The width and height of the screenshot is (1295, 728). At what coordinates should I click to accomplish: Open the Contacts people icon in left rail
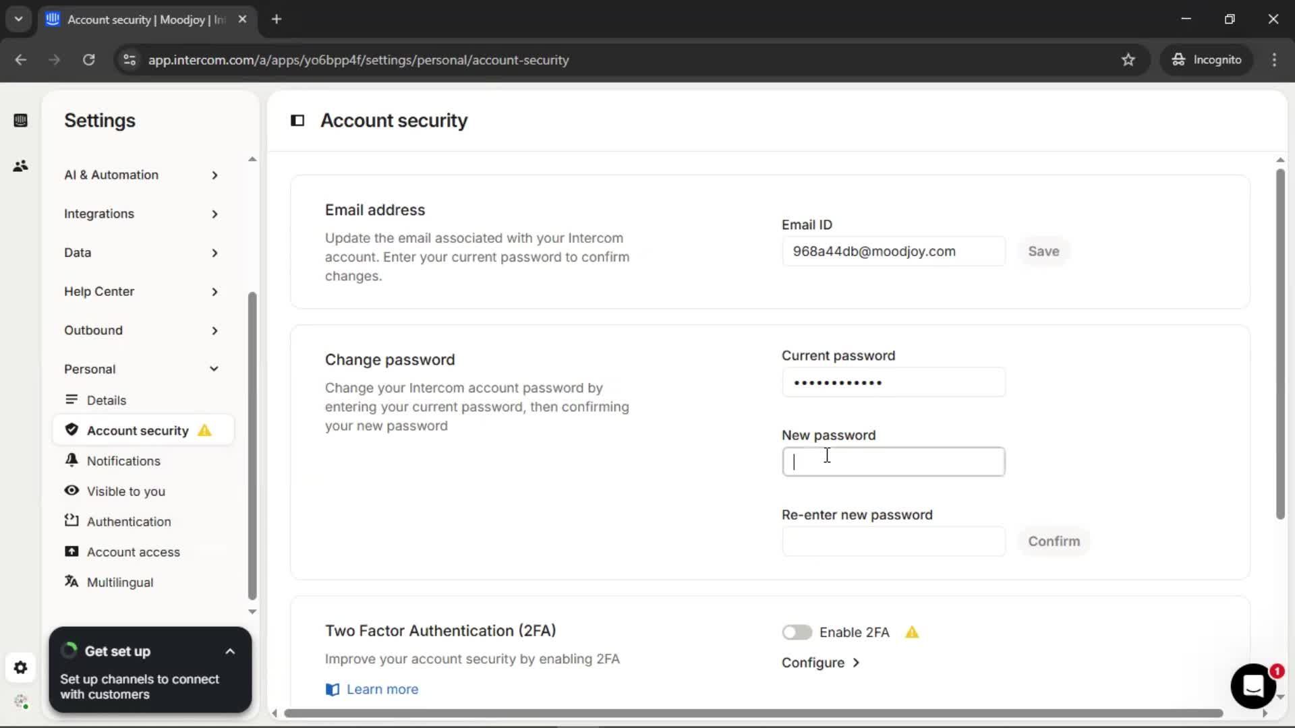point(20,166)
